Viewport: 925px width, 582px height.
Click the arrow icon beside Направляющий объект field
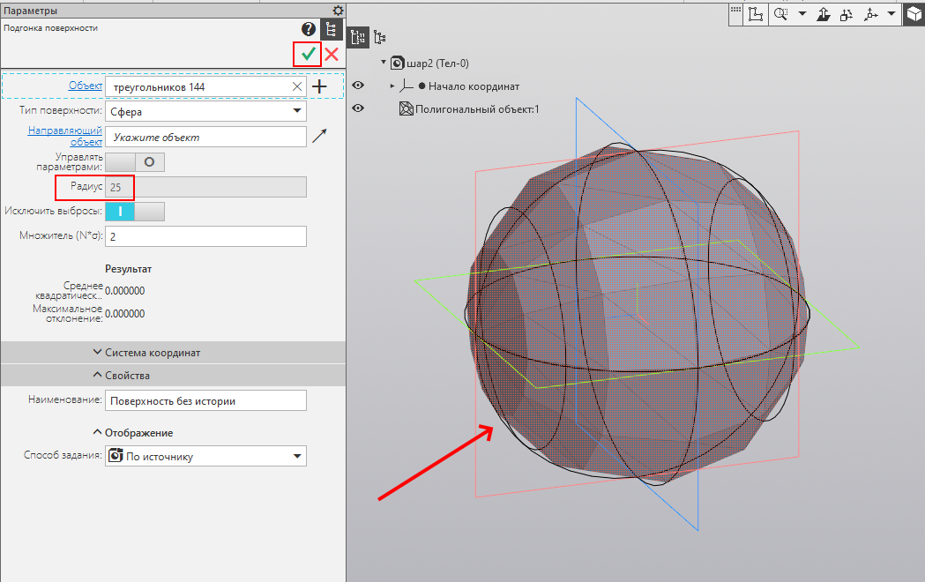point(319,136)
